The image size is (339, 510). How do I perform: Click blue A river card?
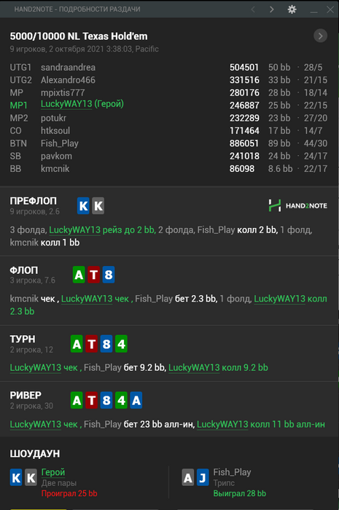(x=136, y=400)
